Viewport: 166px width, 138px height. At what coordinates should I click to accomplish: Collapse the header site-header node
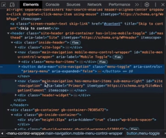[x=8, y=33]
